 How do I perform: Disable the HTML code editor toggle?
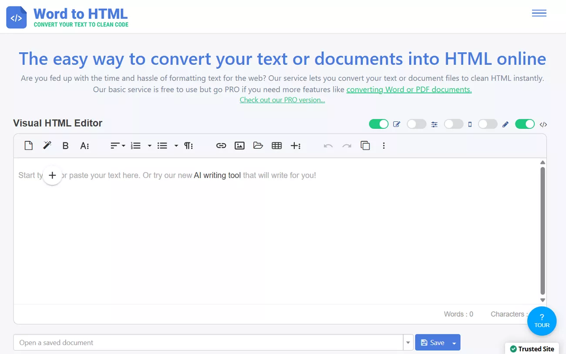pos(525,124)
